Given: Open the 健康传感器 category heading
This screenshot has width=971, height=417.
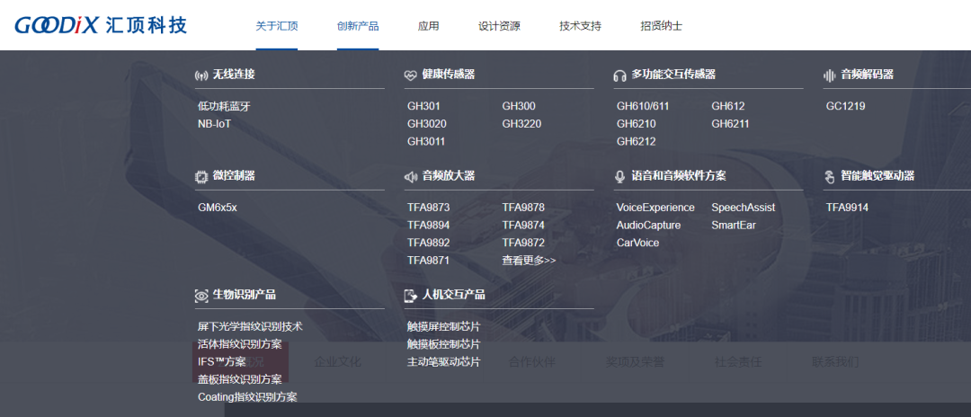Looking at the screenshot, I should click(449, 75).
